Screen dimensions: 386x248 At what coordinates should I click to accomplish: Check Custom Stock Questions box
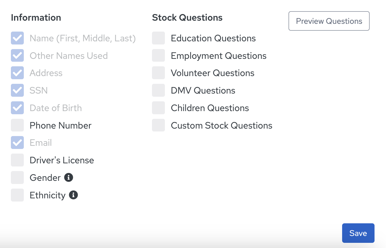pos(159,125)
